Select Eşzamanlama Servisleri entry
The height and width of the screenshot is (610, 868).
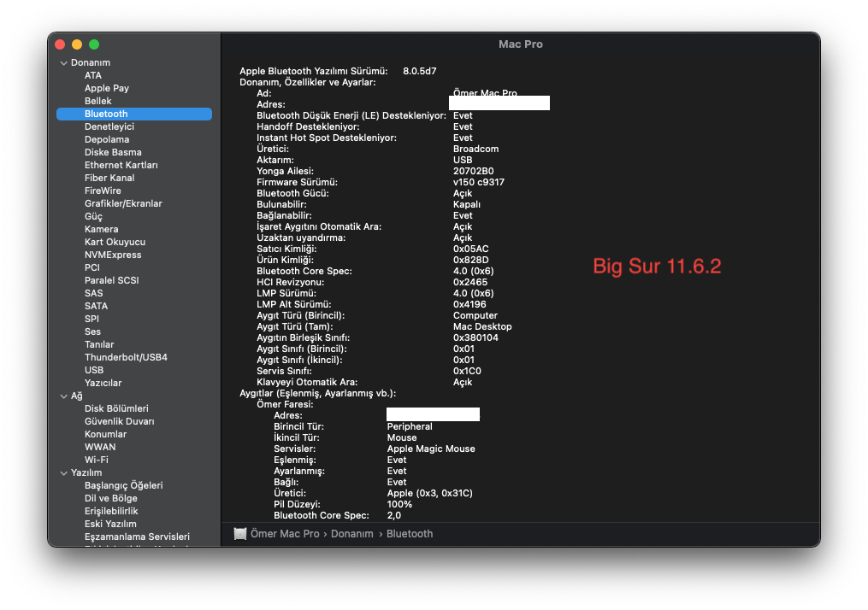click(137, 537)
